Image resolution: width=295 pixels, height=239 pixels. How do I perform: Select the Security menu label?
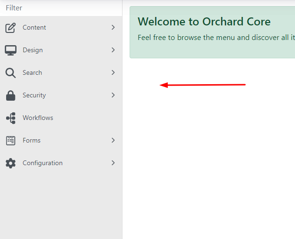34,96
